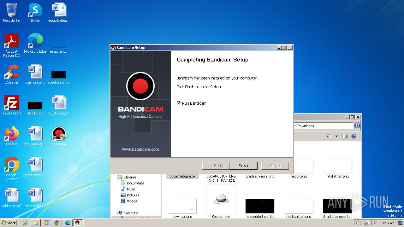This screenshot has width=404, height=227.
Task: Change the view icon in the Explorer toolbar
Action: pos(329,136)
